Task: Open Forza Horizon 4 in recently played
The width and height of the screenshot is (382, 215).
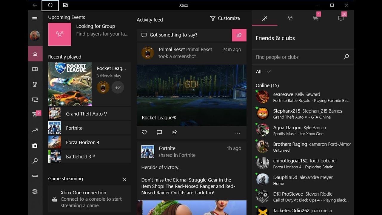Action: click(x=90, y=142)
